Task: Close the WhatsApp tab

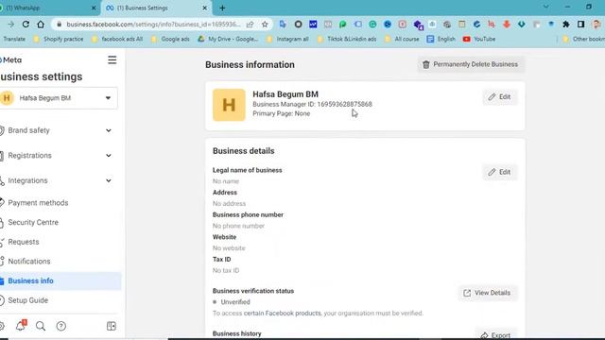Action: tap(94, 8)
